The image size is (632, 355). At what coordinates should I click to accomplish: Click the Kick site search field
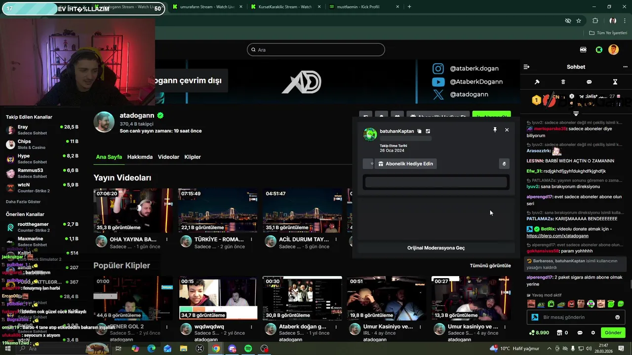coord(316,50)
